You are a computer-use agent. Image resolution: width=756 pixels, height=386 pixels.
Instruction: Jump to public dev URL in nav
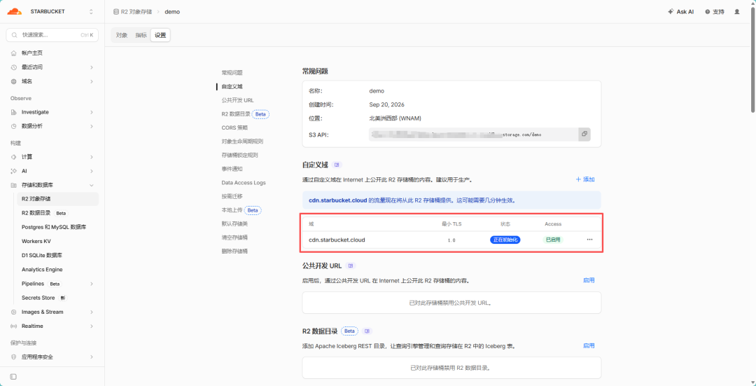tap(238, 100)
